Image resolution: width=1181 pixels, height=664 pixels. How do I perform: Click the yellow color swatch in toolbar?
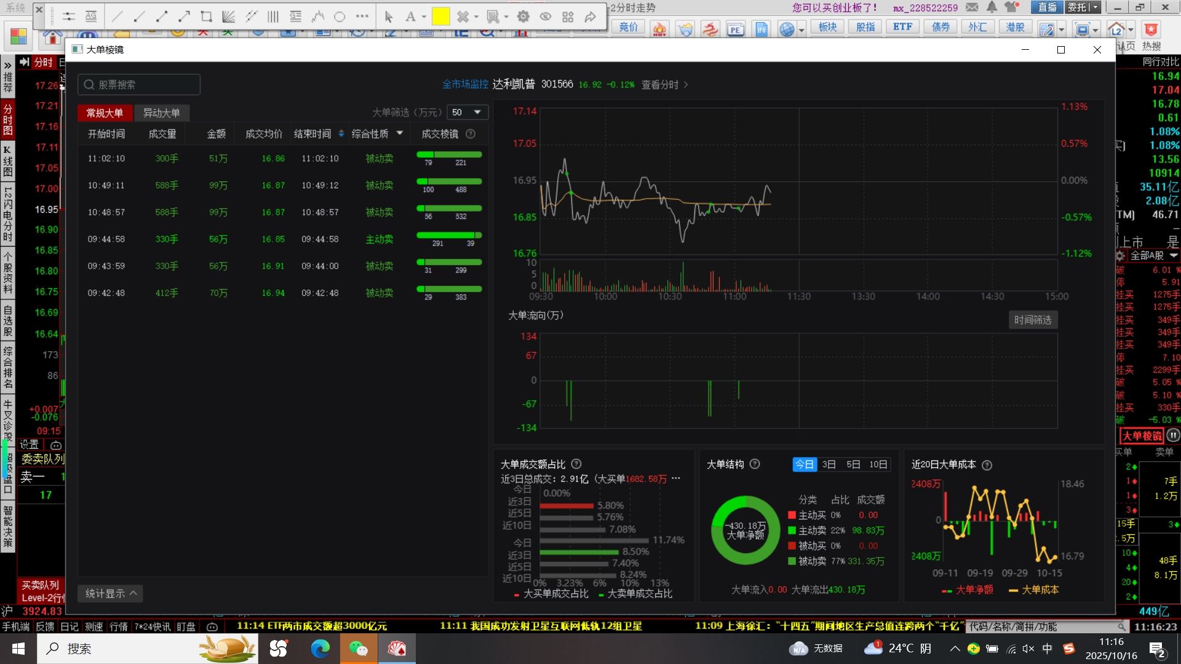click(x=440, y=17)
